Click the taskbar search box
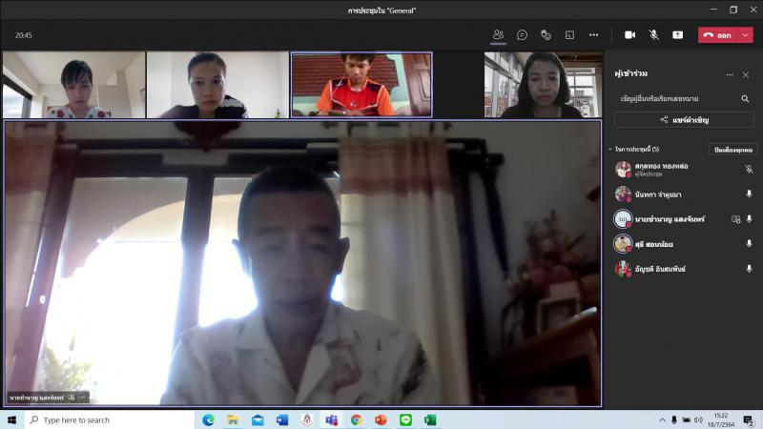The width and height of the screenshot is (763, 429). pyautogui.click(x=109, y=419)
